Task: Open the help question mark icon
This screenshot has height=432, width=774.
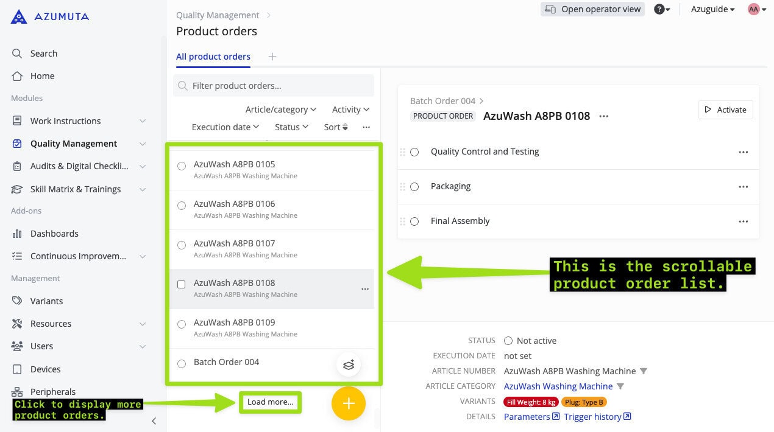Action: (659, 9)
